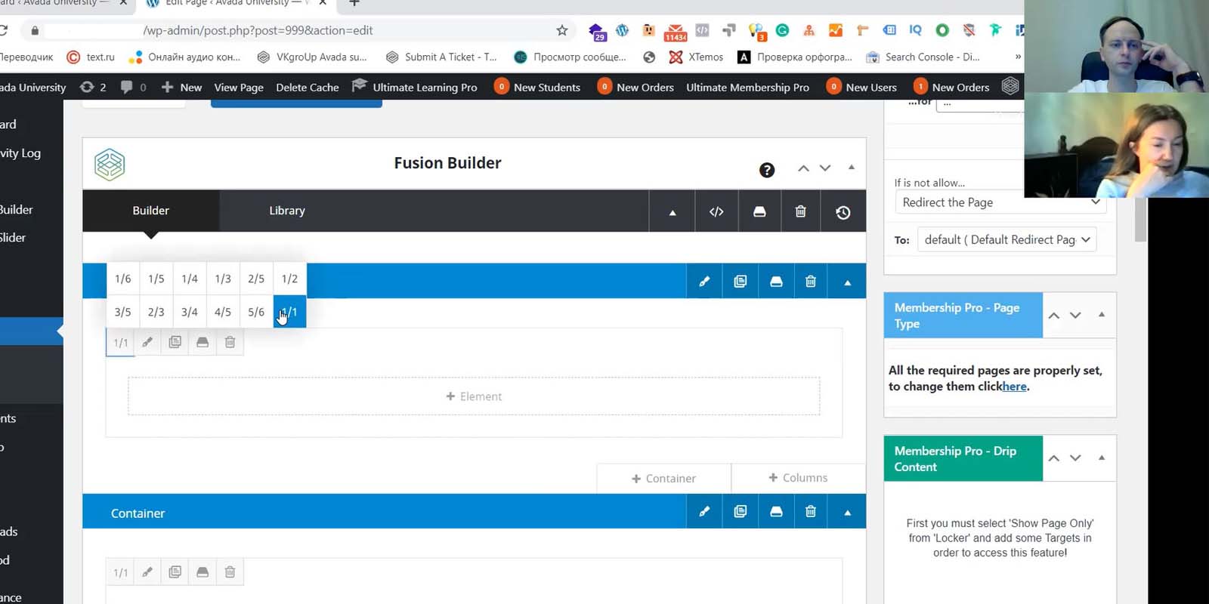The height and width of the screenshot is (604, 1209).
Task: Select the 1/4 column width
Action: (x=190, y=279)
